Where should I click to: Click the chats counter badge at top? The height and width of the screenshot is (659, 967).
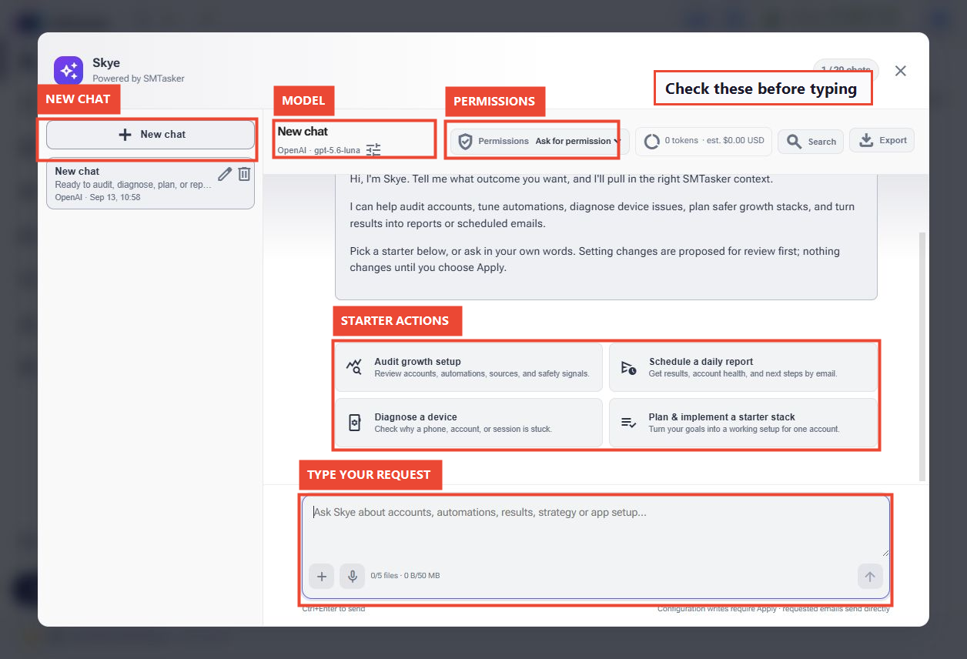(846, 71)
